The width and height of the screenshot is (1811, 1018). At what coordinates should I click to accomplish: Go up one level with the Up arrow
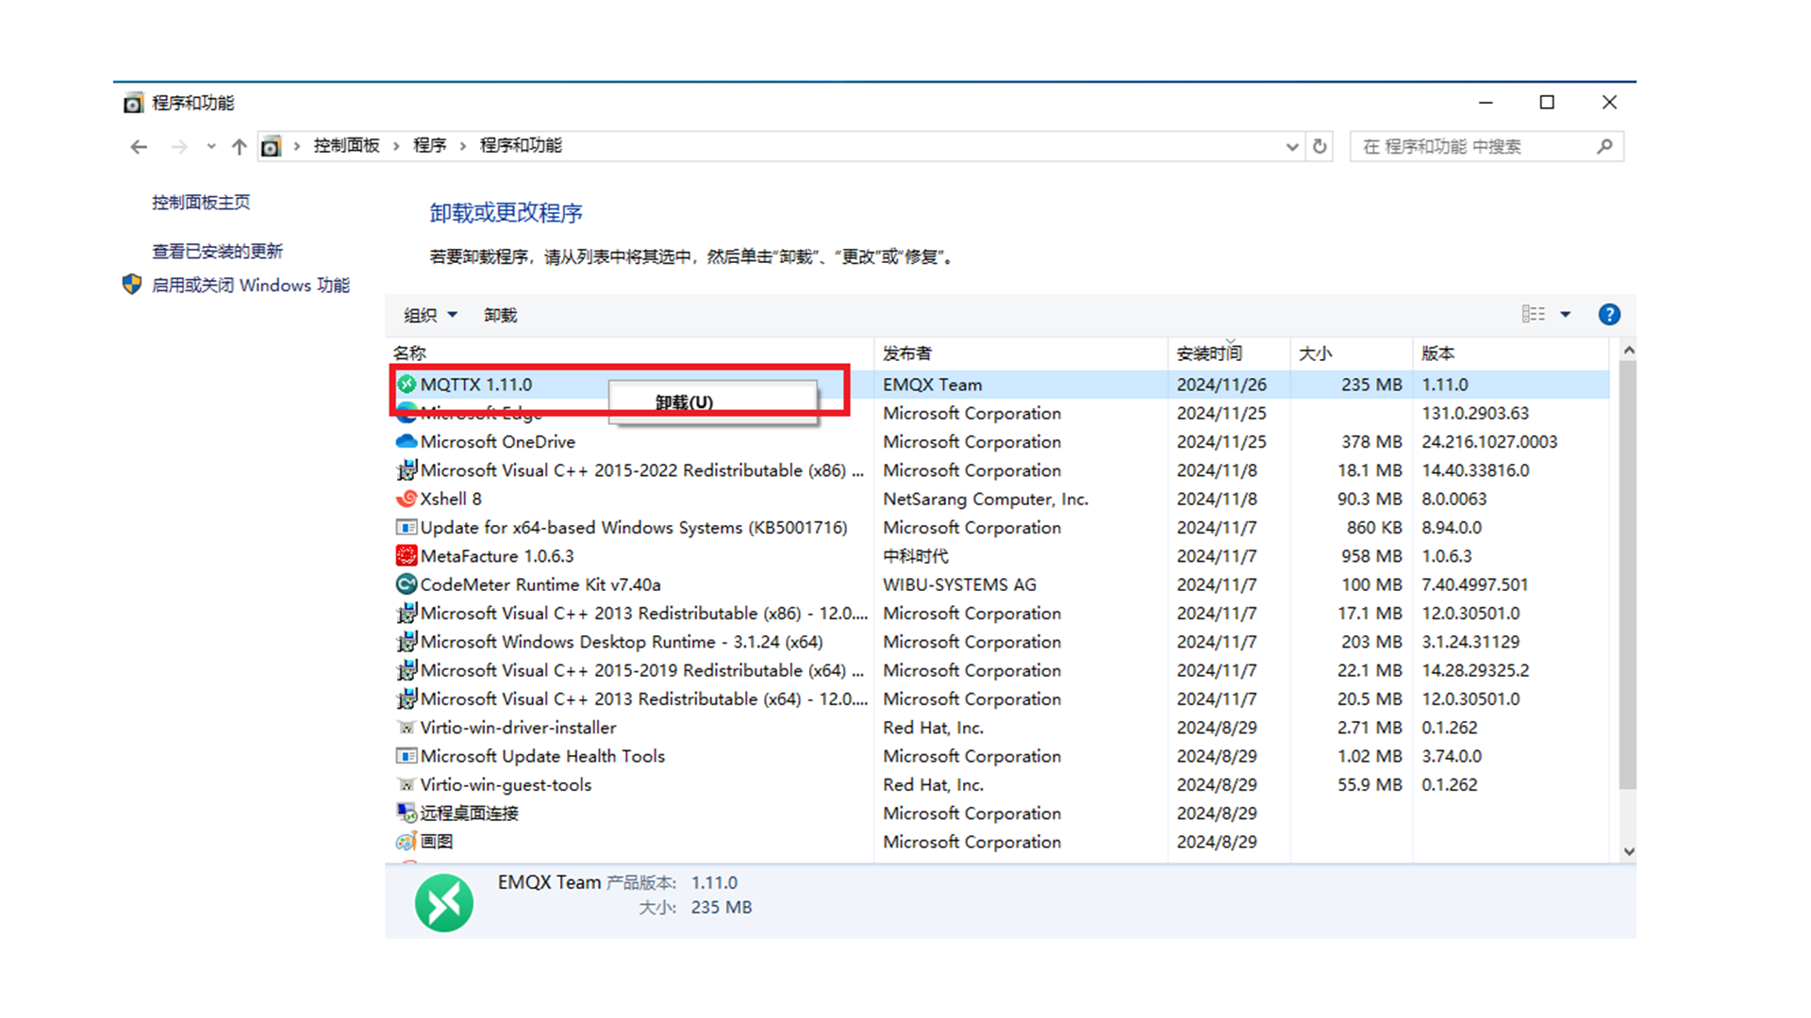pyautogui.click(x=239, y=147)
